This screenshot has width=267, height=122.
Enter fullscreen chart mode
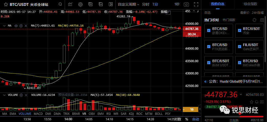coord(196,4)
